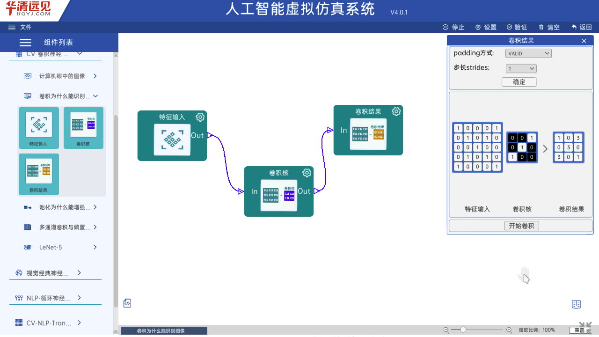The width and height of the screenshot is (599, 337).
Task: Click the gear icon on 特征输入 node
Action: pyautogui.click(x=200, y=117)
